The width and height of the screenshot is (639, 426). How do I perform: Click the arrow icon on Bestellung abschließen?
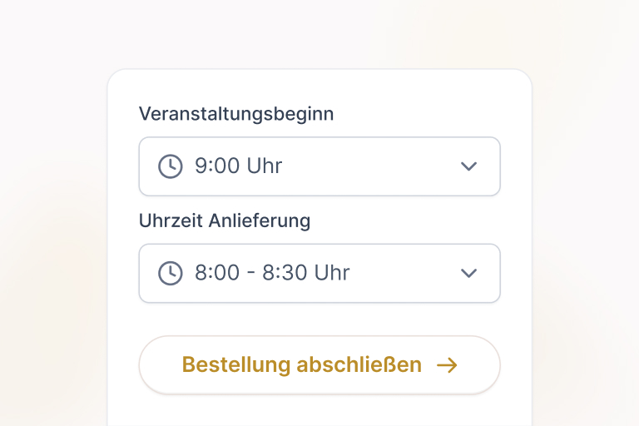(x=448, y=365)
